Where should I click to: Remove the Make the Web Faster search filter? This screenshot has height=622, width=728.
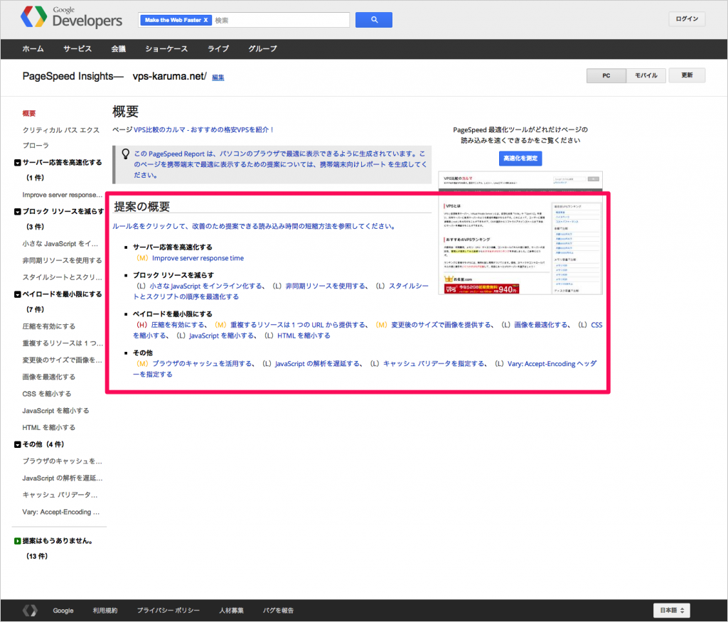205,20
